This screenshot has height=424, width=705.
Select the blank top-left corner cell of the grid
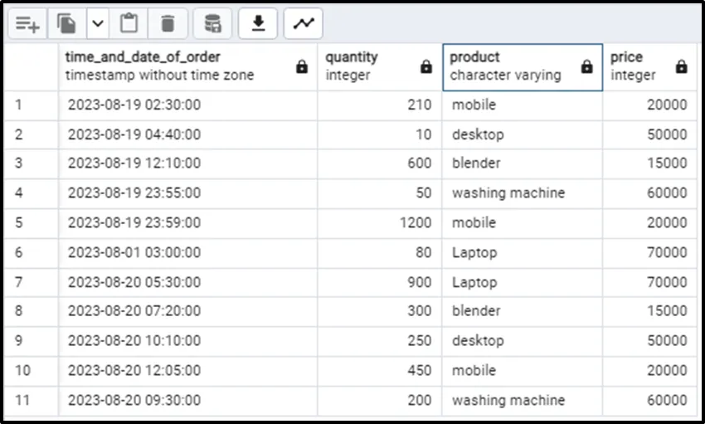click(x=31, y=66)
